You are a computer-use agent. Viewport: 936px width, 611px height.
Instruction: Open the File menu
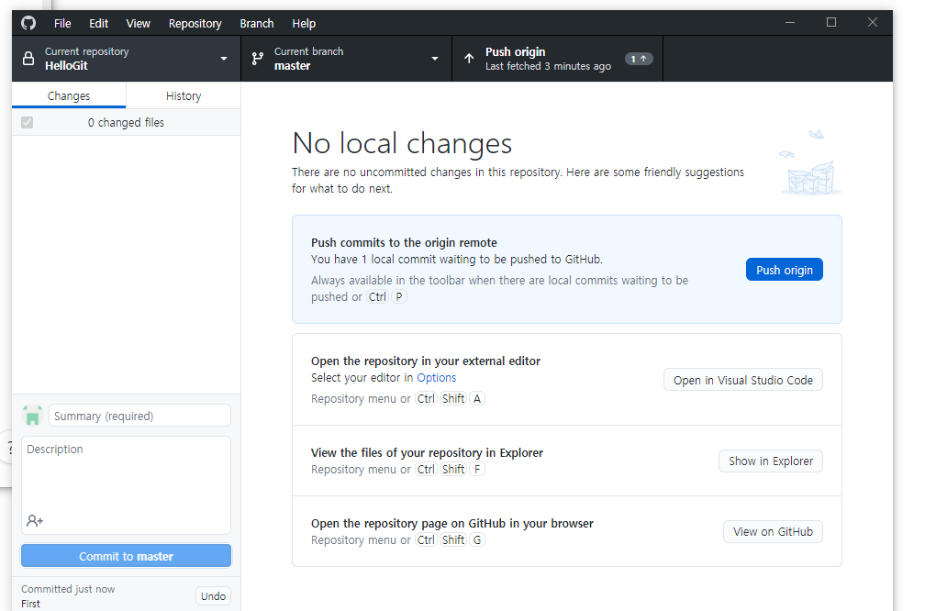[x=62, y=23]
